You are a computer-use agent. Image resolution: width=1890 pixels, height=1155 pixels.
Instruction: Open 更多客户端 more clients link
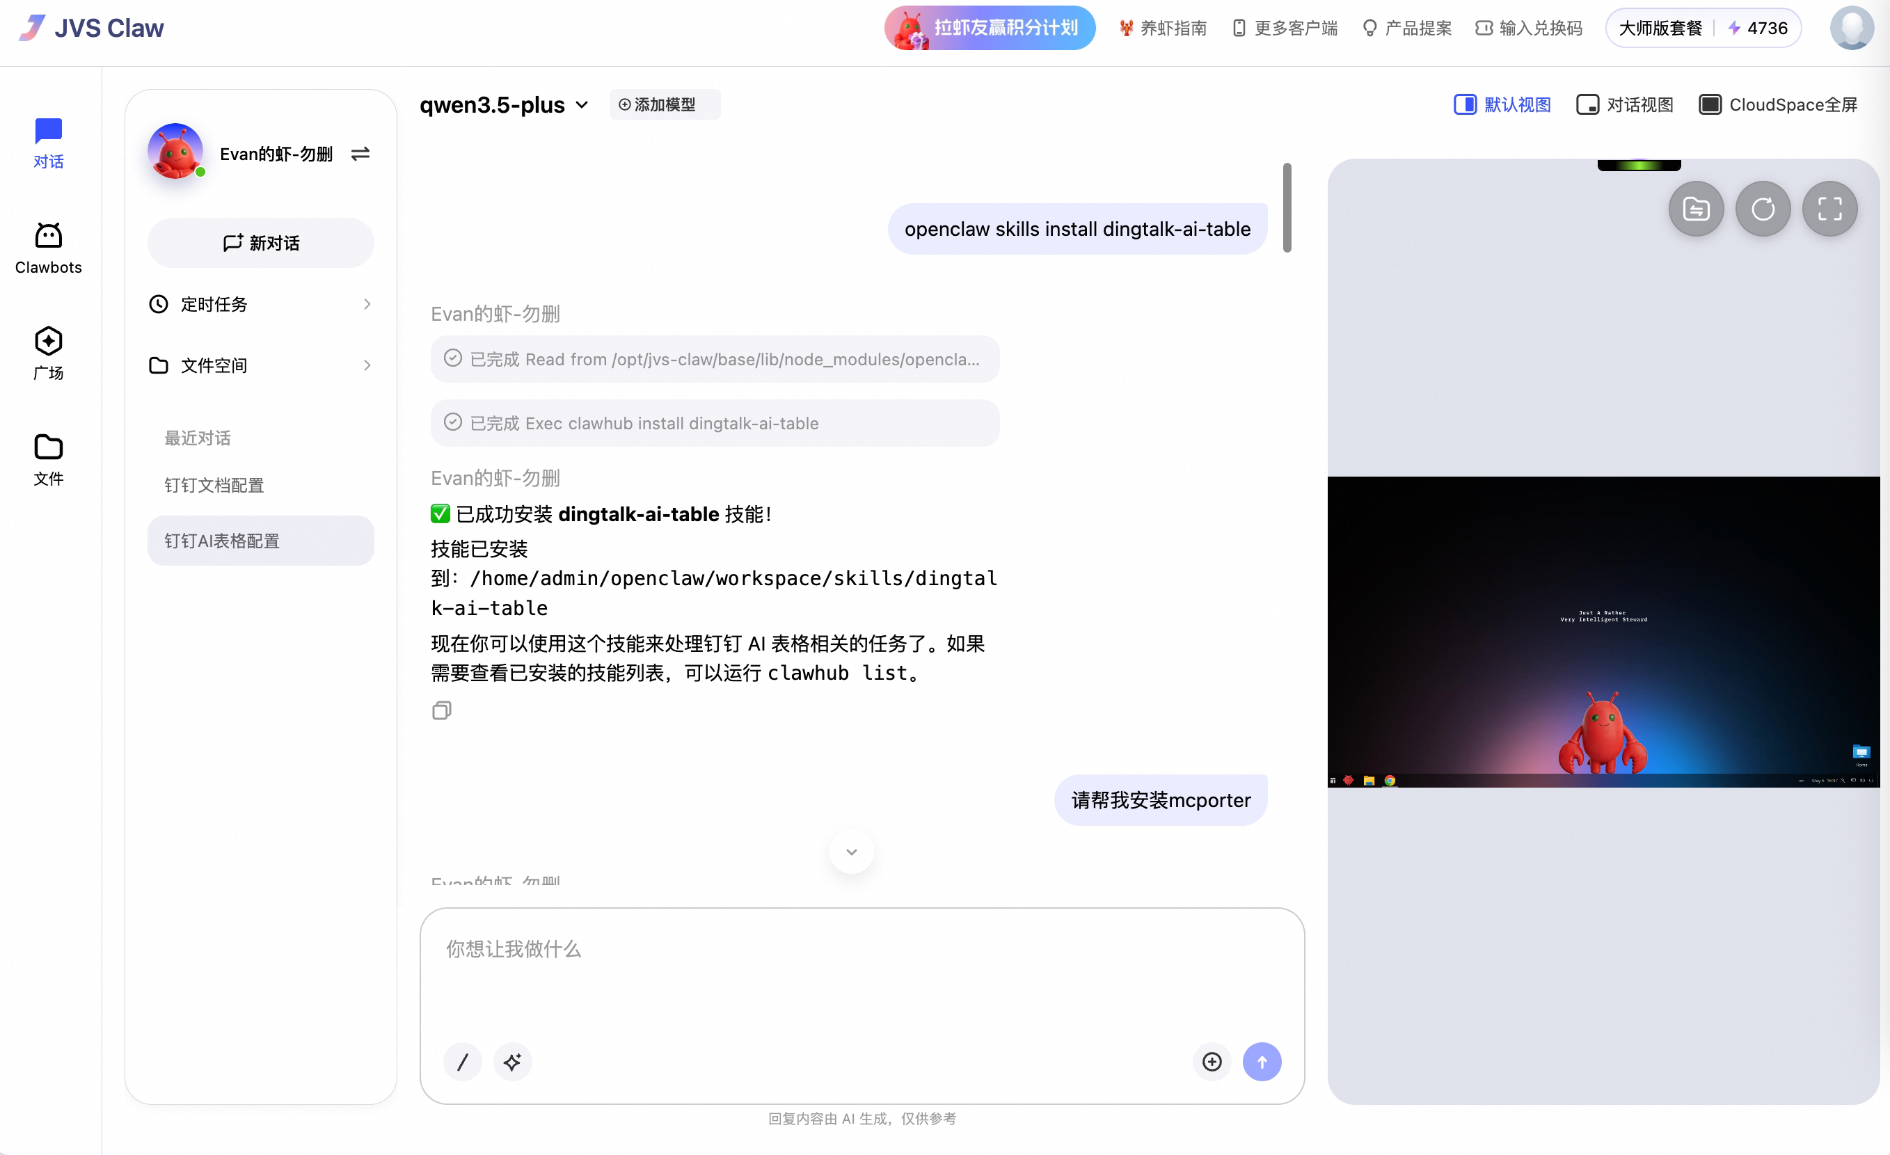[x=1285, y=29]
